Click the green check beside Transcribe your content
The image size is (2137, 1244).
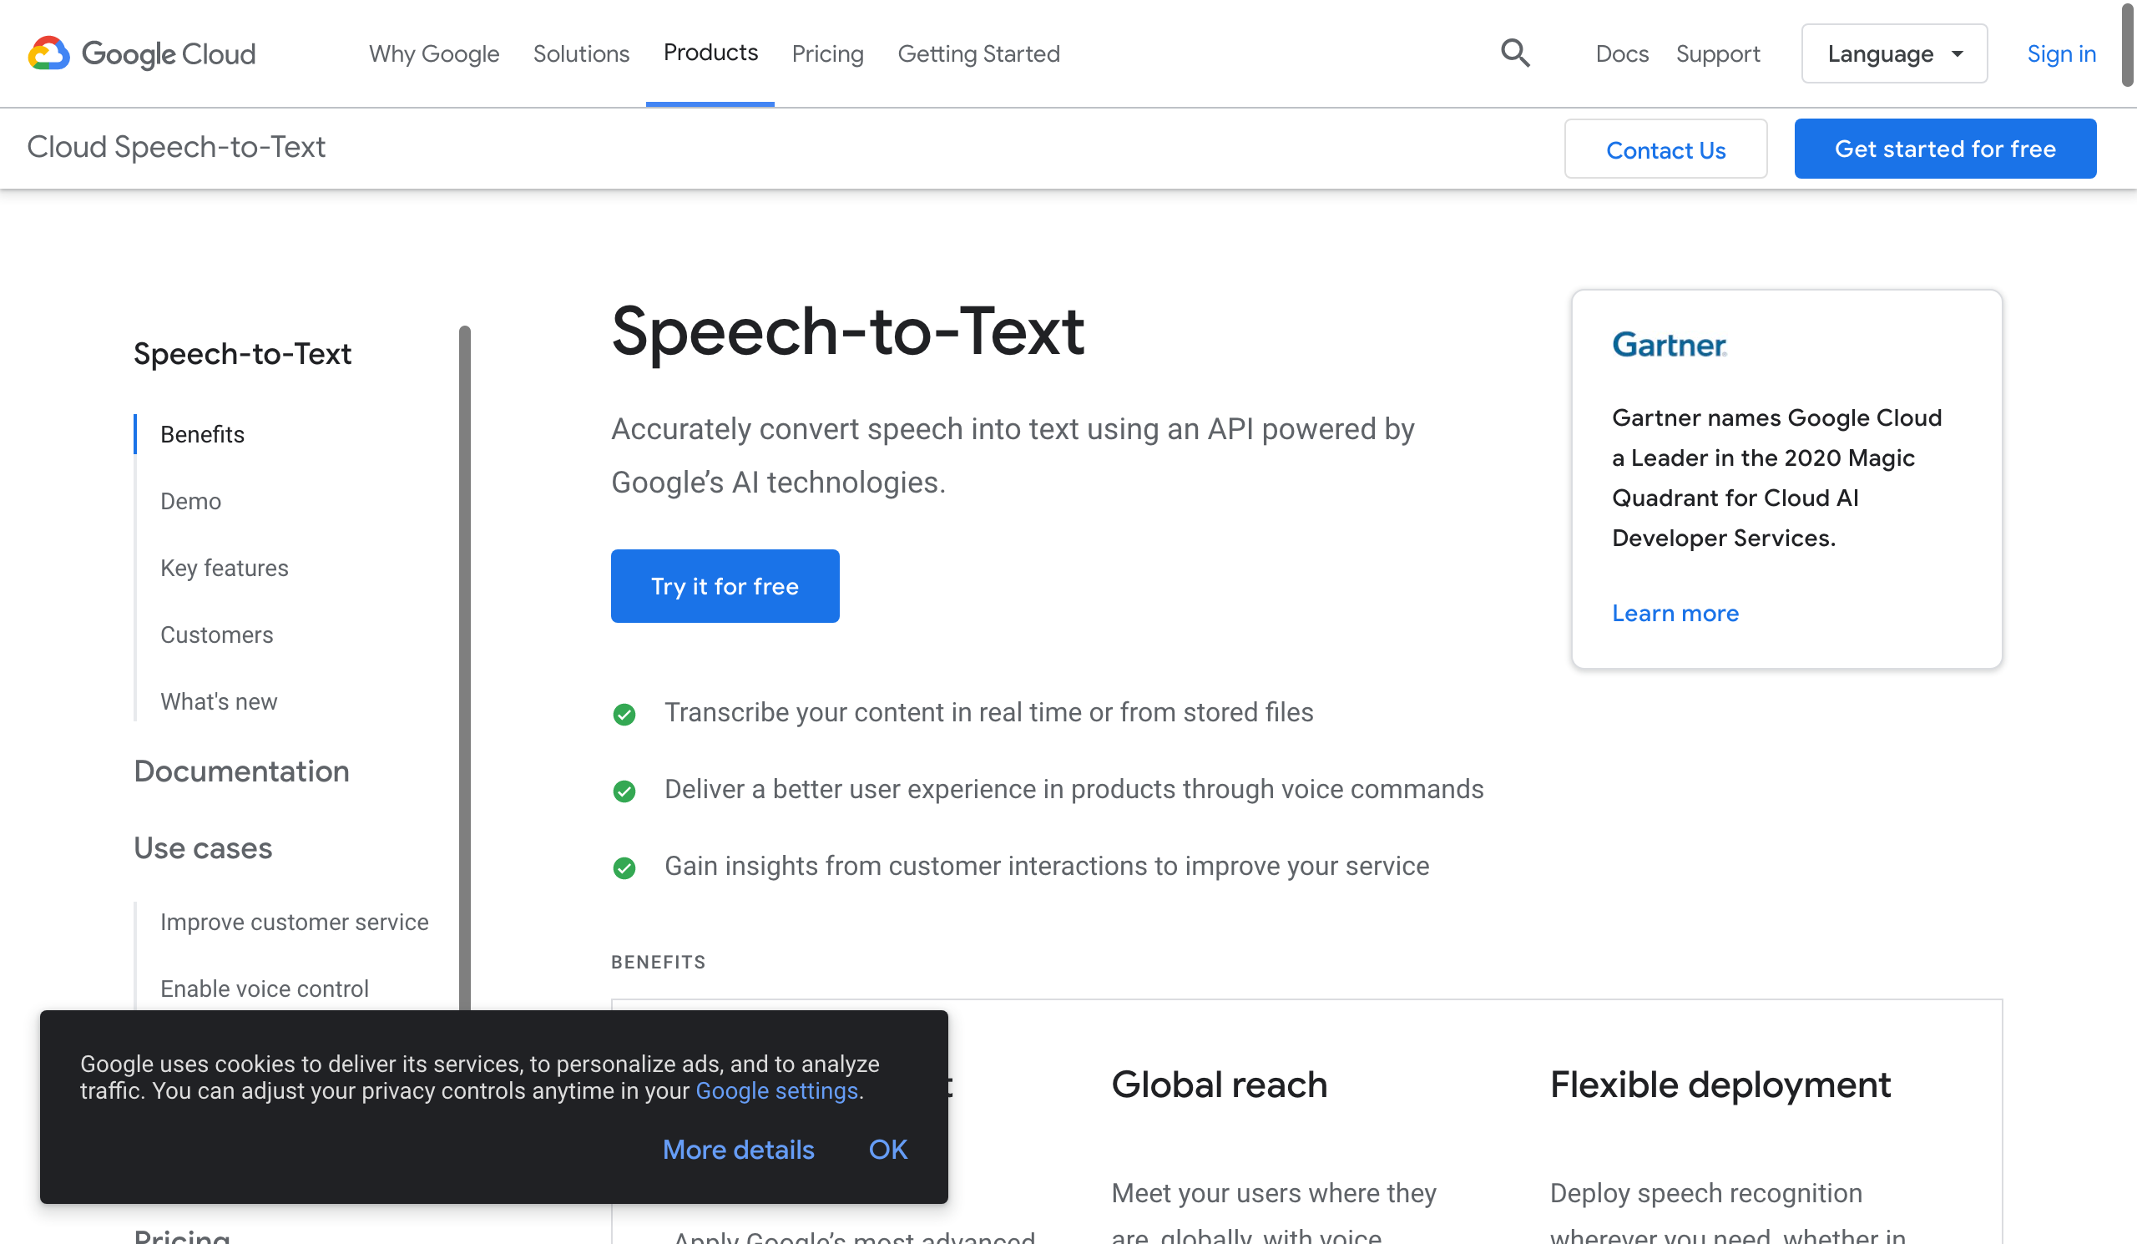pyautogui.click(x=624, y=714)
